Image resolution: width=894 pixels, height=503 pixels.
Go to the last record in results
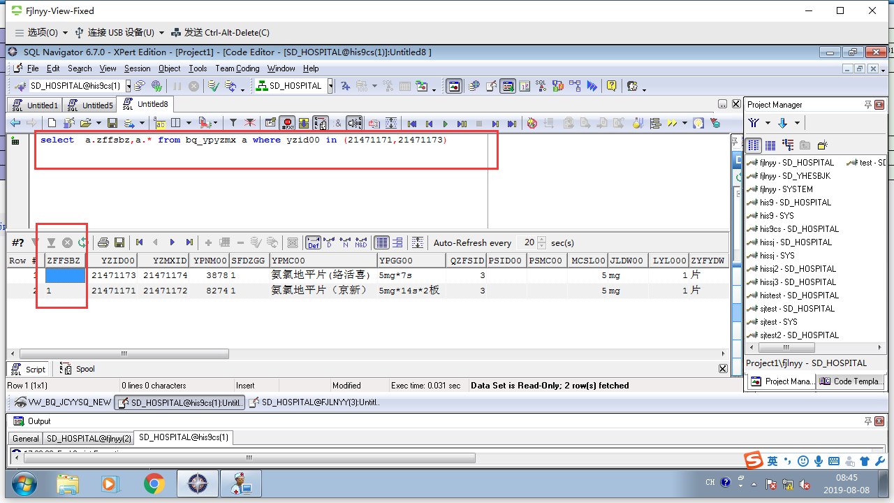tap(189, 242)
